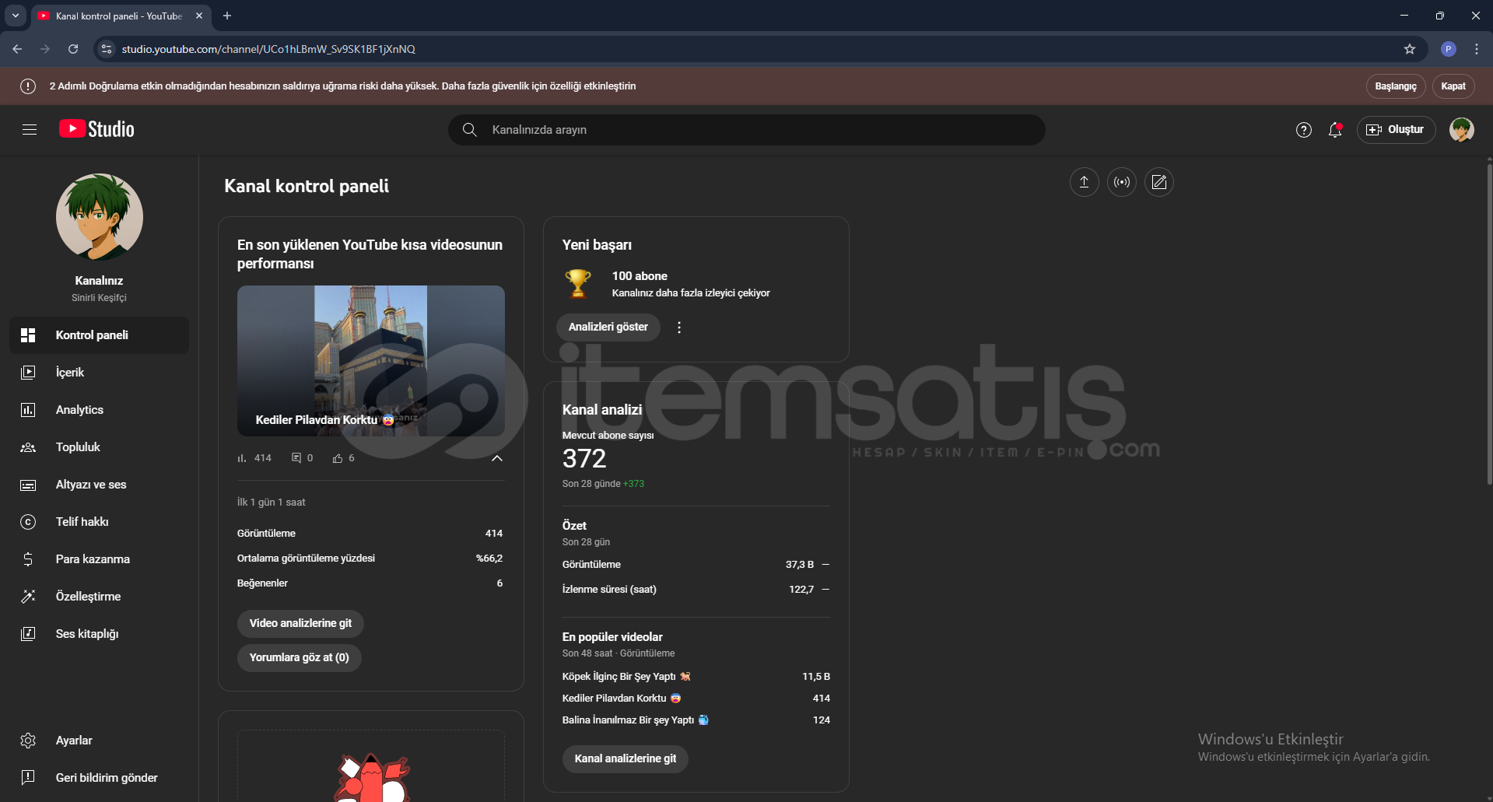This screenshot has width=1493, height=802.
Task: Dismiss the banner with Kapat
Action: [1453, 86]
